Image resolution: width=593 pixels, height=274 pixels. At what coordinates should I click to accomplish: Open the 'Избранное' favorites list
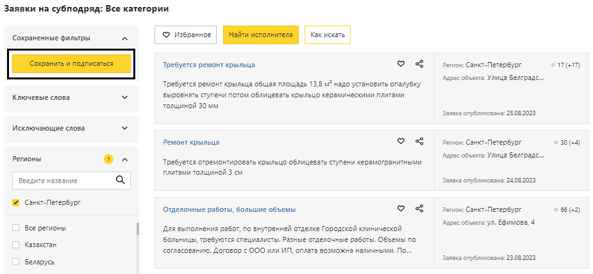click(186, 35)
